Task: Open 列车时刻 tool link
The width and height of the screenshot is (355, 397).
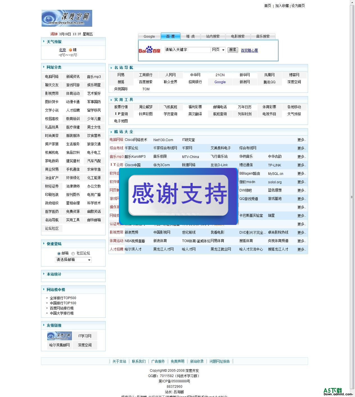Action: coord(245,114)
